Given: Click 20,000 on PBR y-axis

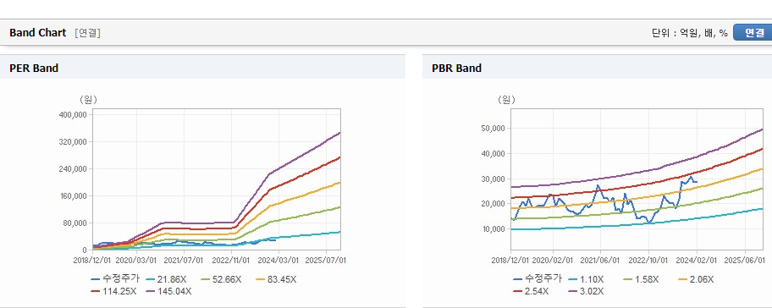Looking at the screenshot, I should point(494,204).
